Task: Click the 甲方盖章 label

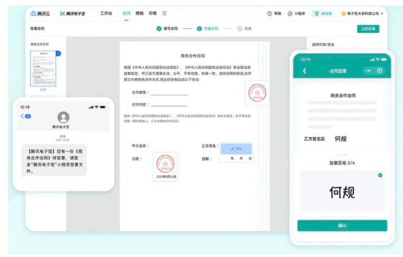Action: point(140,146)
